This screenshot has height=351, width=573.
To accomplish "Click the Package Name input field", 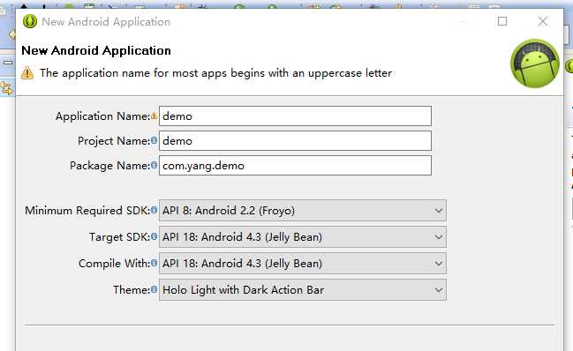I will [295, 166].
